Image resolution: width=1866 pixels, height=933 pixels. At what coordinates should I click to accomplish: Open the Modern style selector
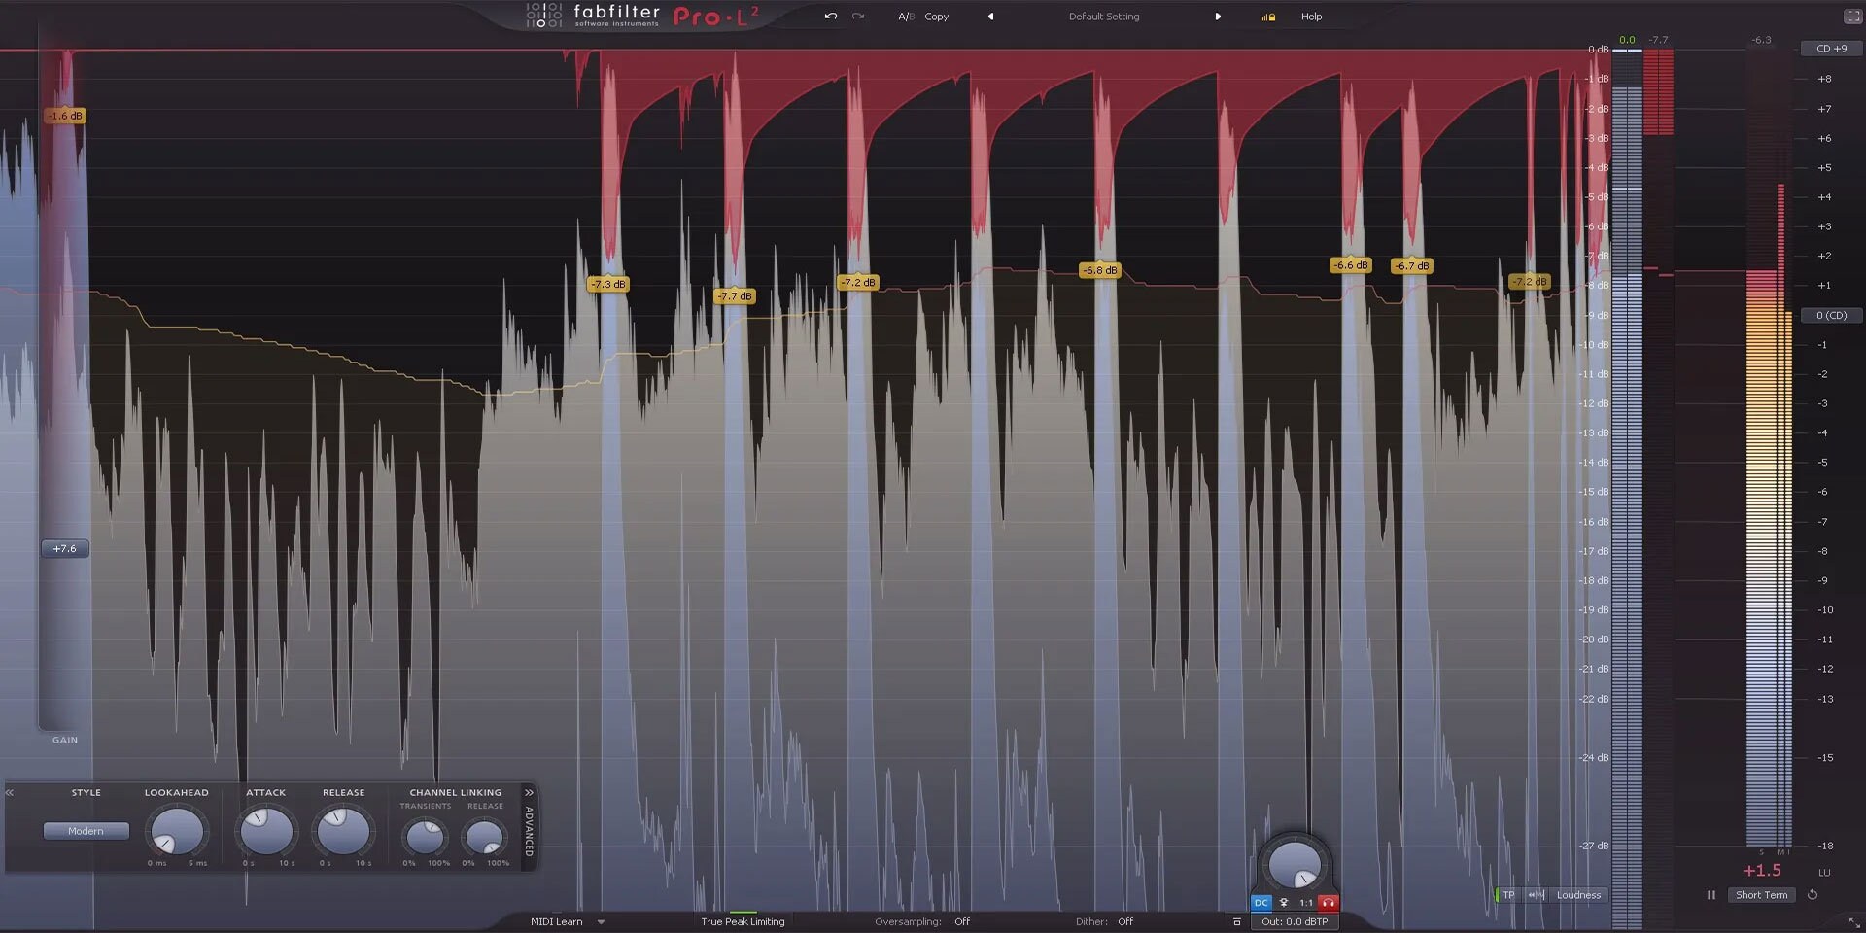coord(86,831)
